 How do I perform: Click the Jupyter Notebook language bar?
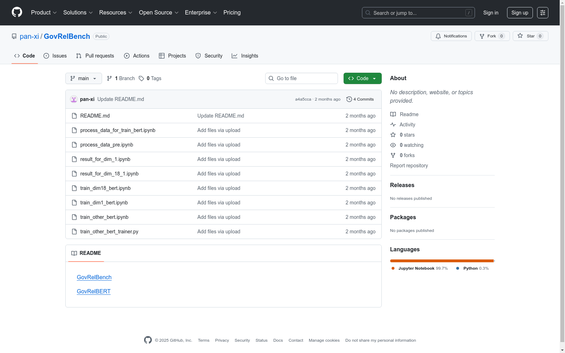coord(442,261)
